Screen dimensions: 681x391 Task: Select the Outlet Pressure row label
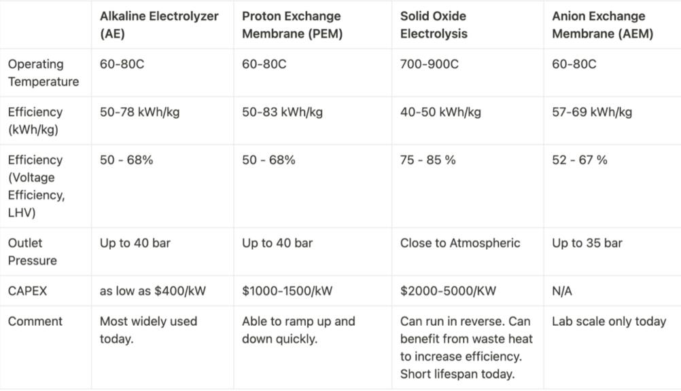pos(33,252)
